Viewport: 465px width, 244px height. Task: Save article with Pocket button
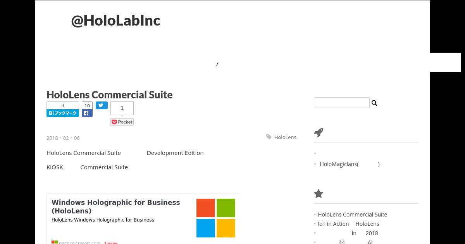122,122
